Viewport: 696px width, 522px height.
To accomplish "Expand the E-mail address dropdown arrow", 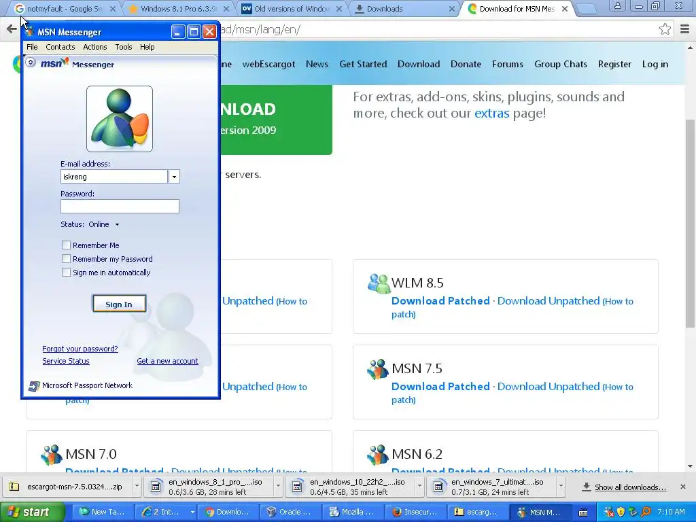I will pos(174,177).
